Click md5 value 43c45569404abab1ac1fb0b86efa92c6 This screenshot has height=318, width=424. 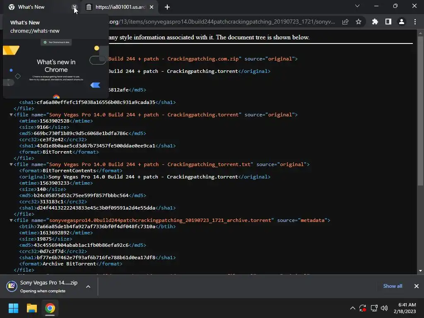click(x=81, y=245)
